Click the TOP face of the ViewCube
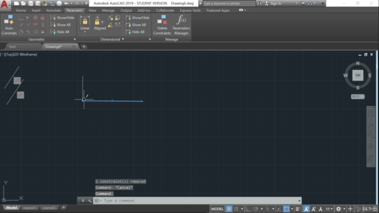 point(358,75)
